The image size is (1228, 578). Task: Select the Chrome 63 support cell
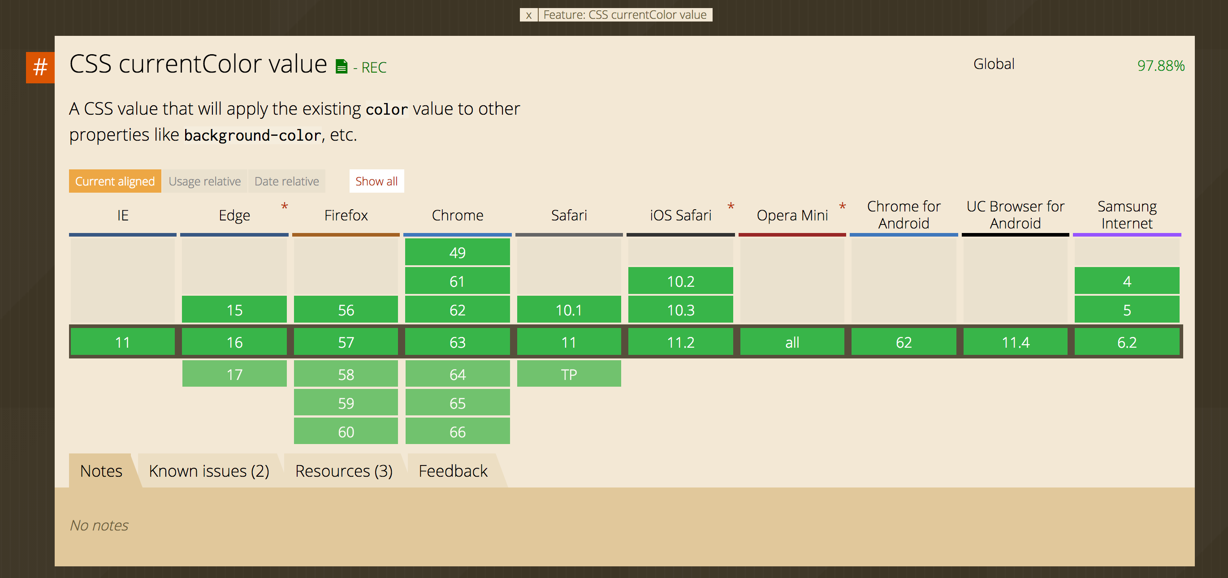pyautogui.click(x=457, y=342)
